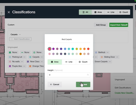Pick the pink-red color swatch
This screenshot has height=105, width=136.
49,49
